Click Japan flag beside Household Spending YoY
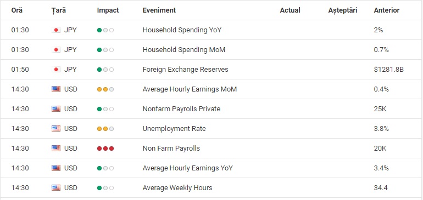This screenshot has width=423, height=200. tap(56, 30)
